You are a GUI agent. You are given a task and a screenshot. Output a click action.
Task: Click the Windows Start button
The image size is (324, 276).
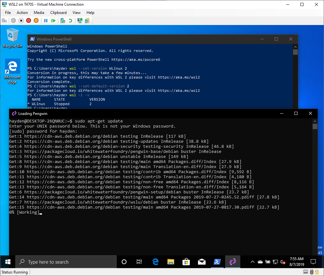pos(8,262)
